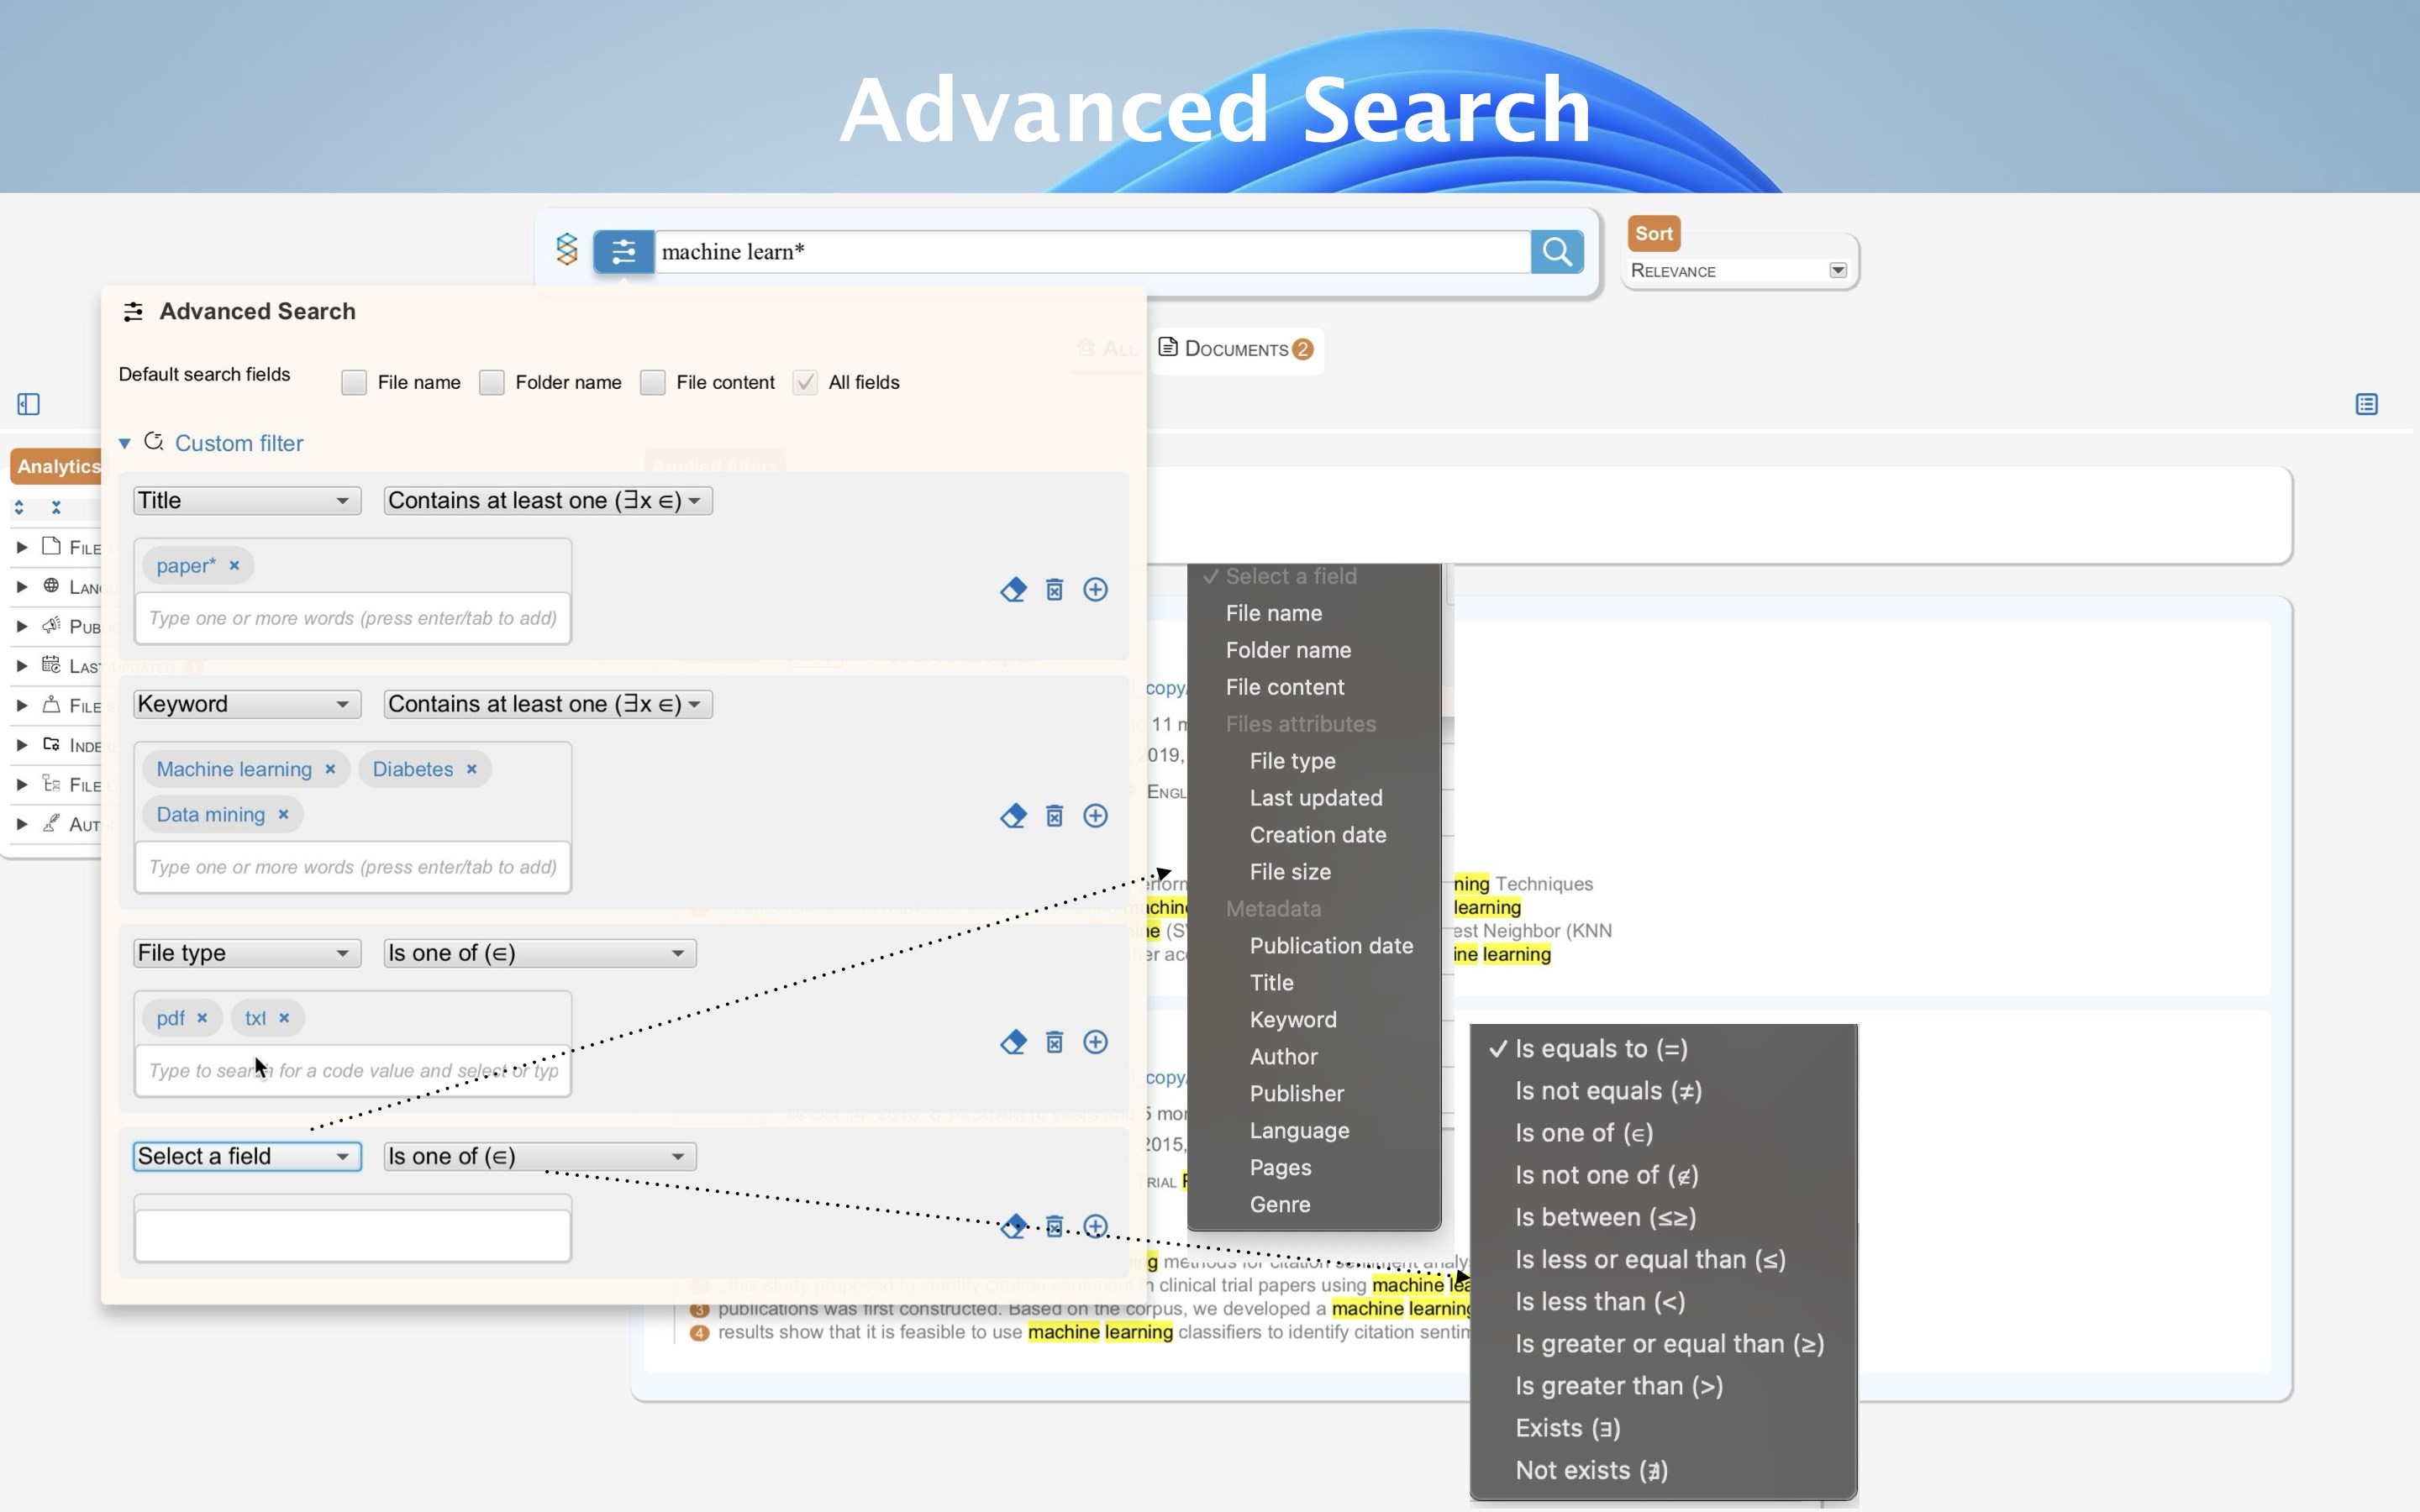Select Is not equals (≠) operator
This screenshot has height=1512, width=2420.
[x=1608, y=1091]
